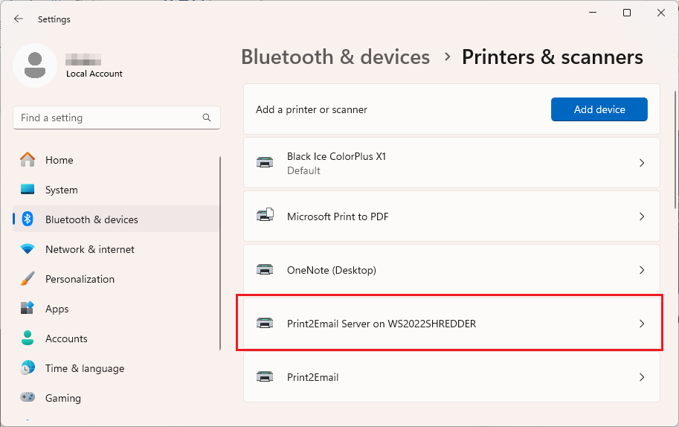
Task: Click the System monitor icon
Action: click(x=28, y=190)
